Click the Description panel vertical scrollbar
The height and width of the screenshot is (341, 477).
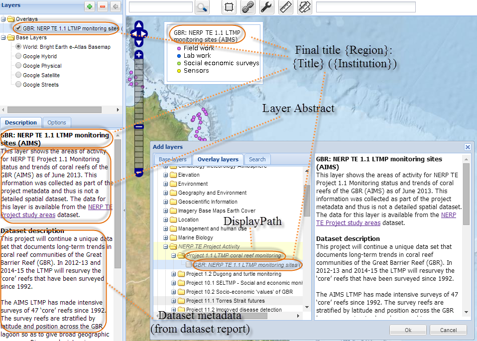coord(118,204)
